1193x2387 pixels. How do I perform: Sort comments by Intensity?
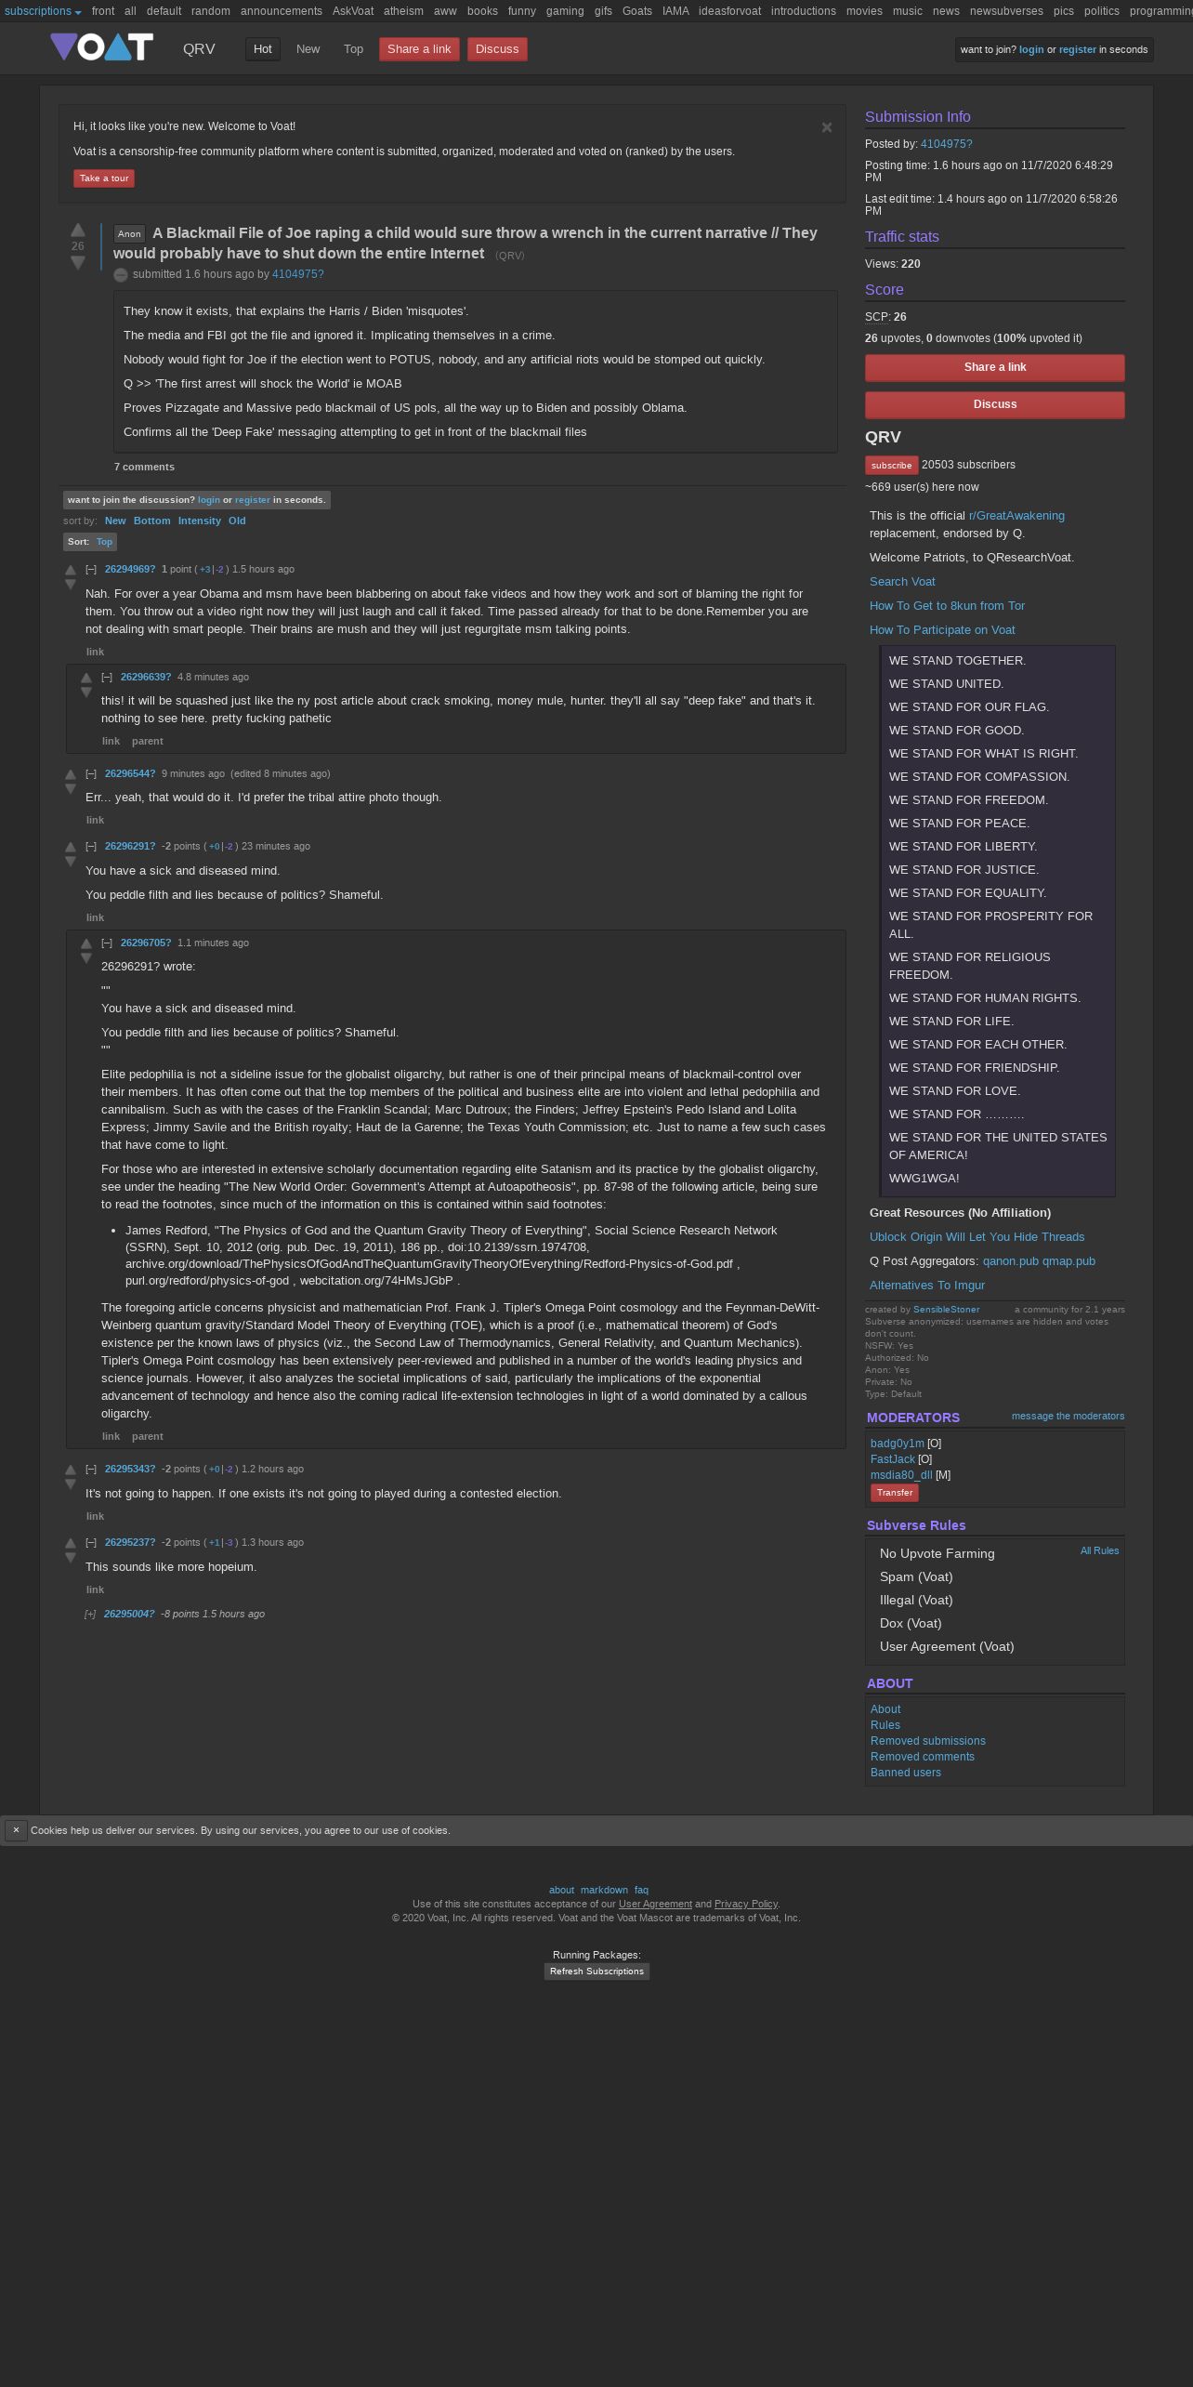click(x=199, y=521)
